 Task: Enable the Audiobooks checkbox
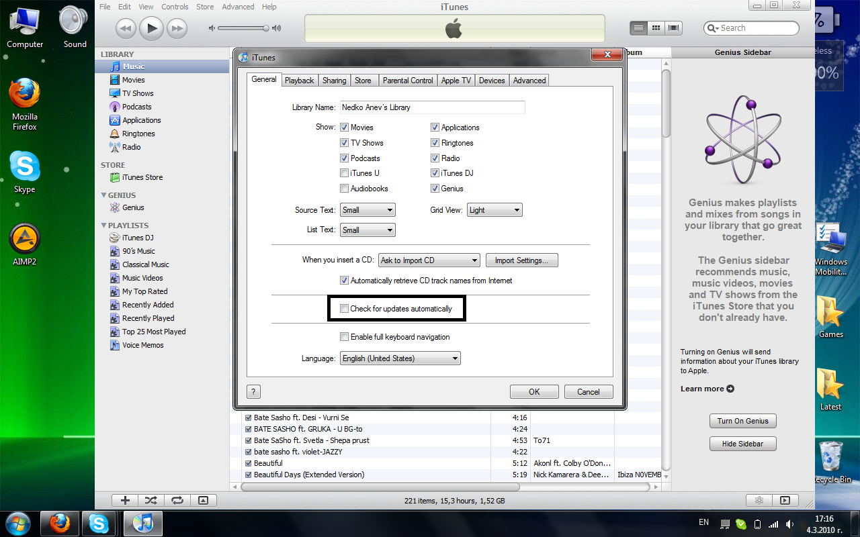click(x=345, y=189)
